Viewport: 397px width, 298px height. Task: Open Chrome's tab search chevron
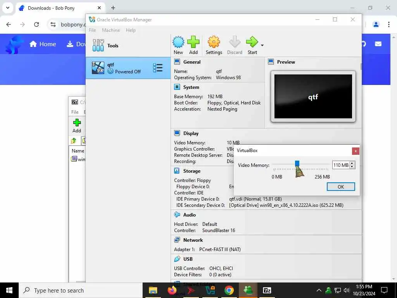[x=8, y=8]
